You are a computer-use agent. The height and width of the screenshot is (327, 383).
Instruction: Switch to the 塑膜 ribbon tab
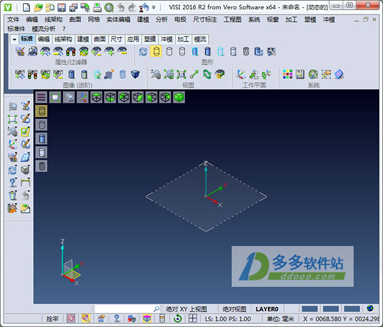[x=150, y=40]
